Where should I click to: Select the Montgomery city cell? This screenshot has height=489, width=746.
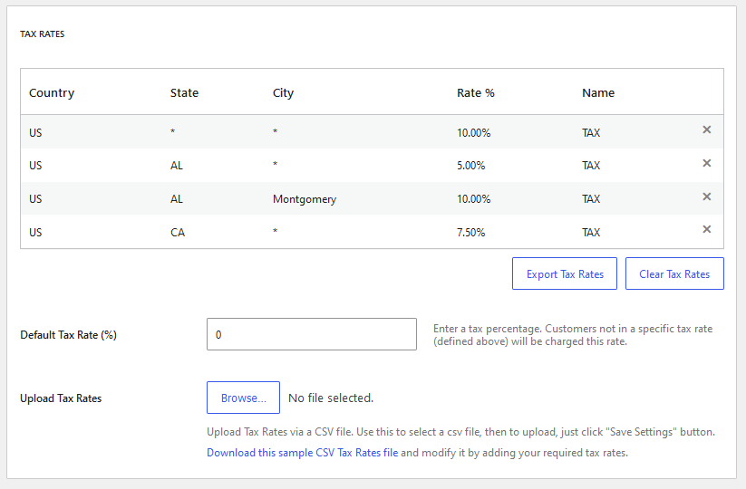(305, 198)
